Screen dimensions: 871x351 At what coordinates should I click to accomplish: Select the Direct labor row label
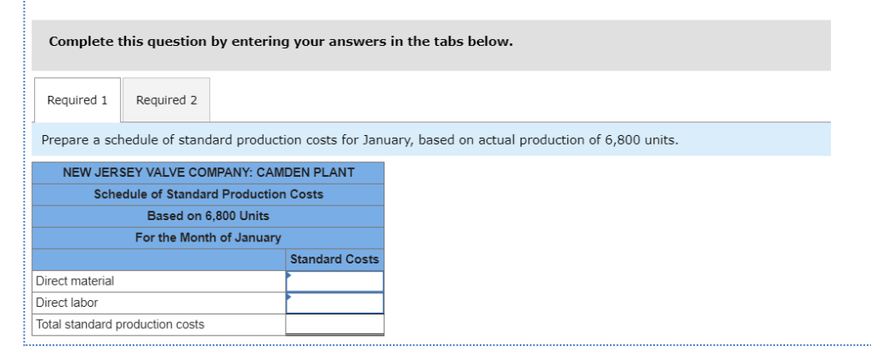tap(67, 303)
